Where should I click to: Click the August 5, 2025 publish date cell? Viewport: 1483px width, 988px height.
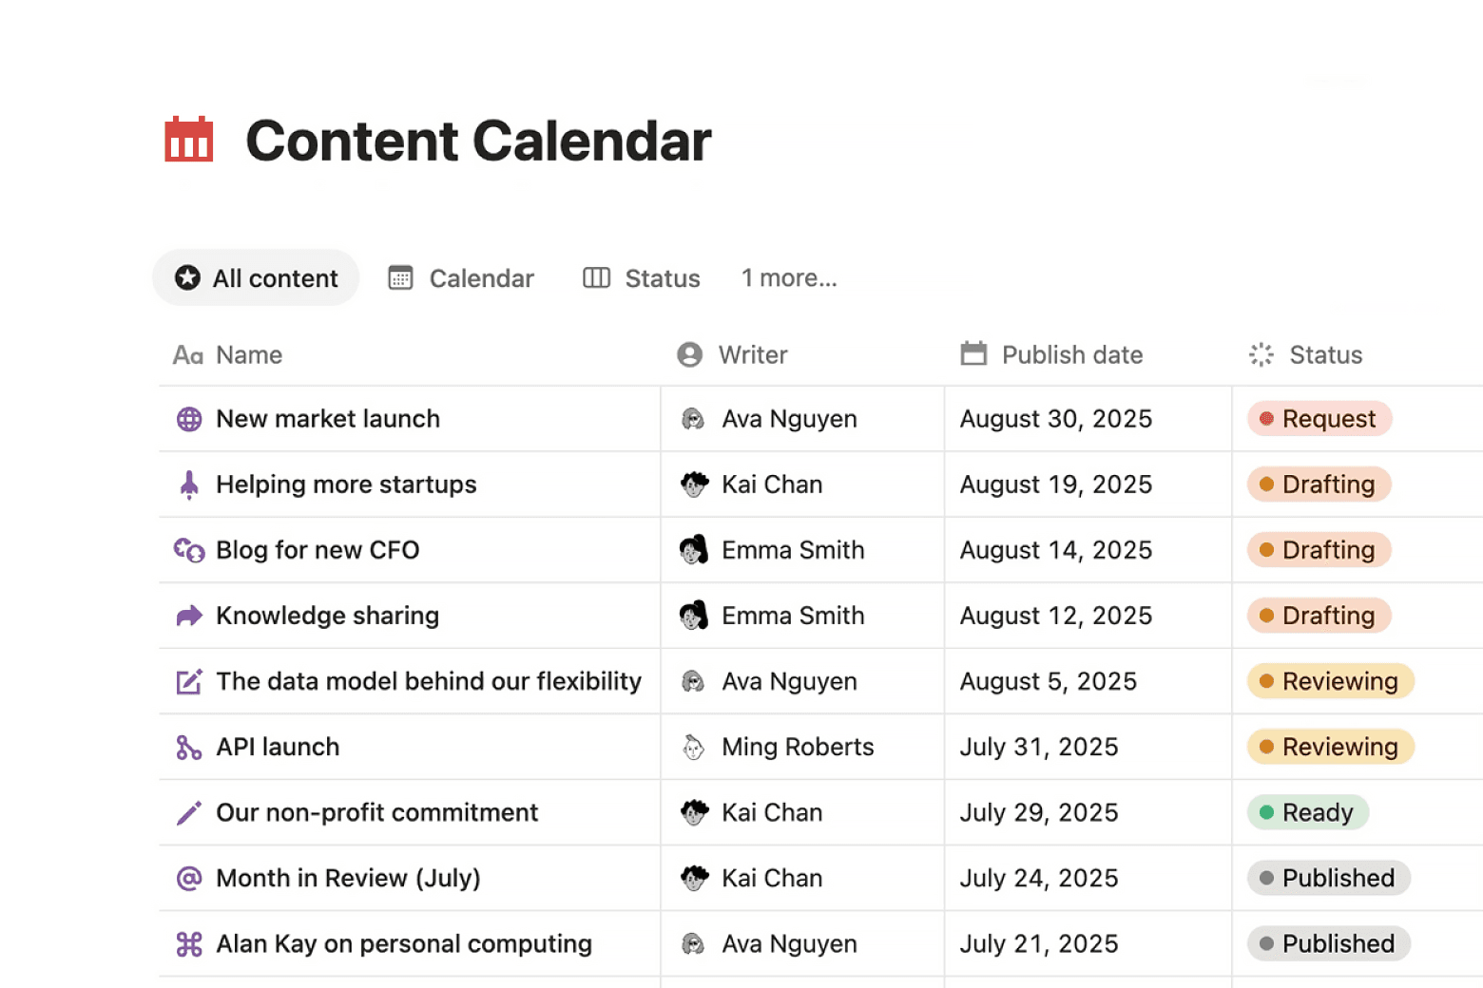[1048, 681]
